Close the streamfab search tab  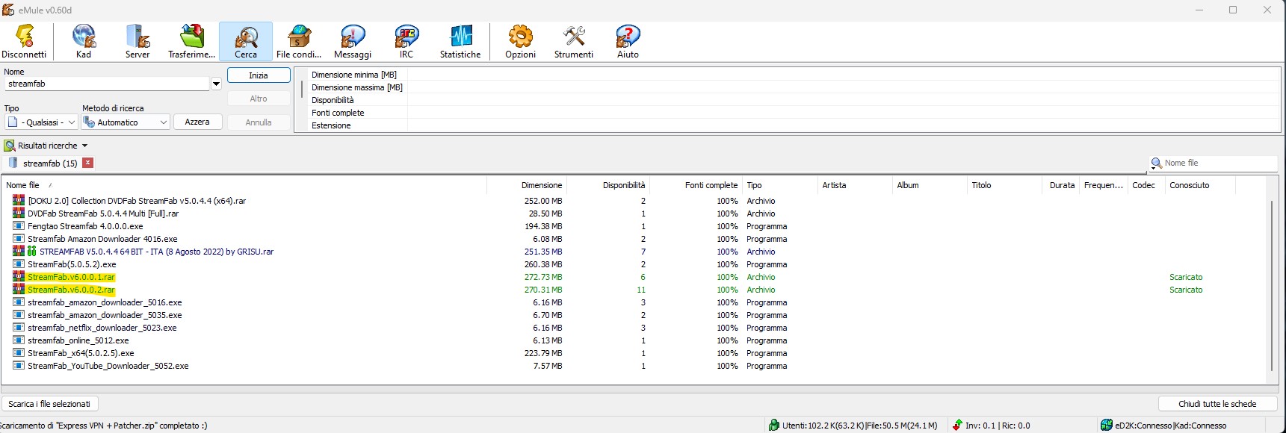pos(88,163)
